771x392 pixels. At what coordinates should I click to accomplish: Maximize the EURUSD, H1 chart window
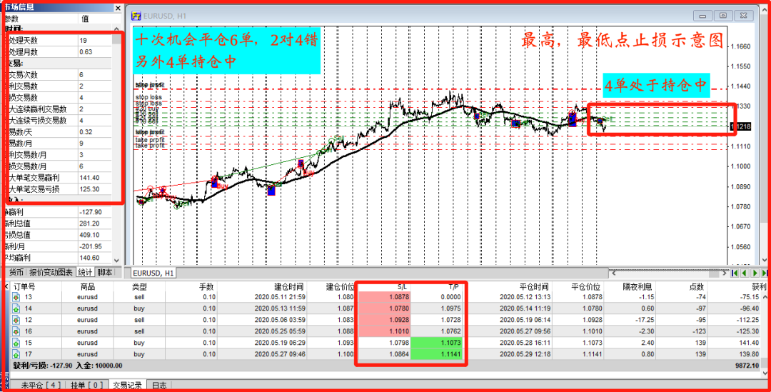pyautogui.click(x=722, y=16)
